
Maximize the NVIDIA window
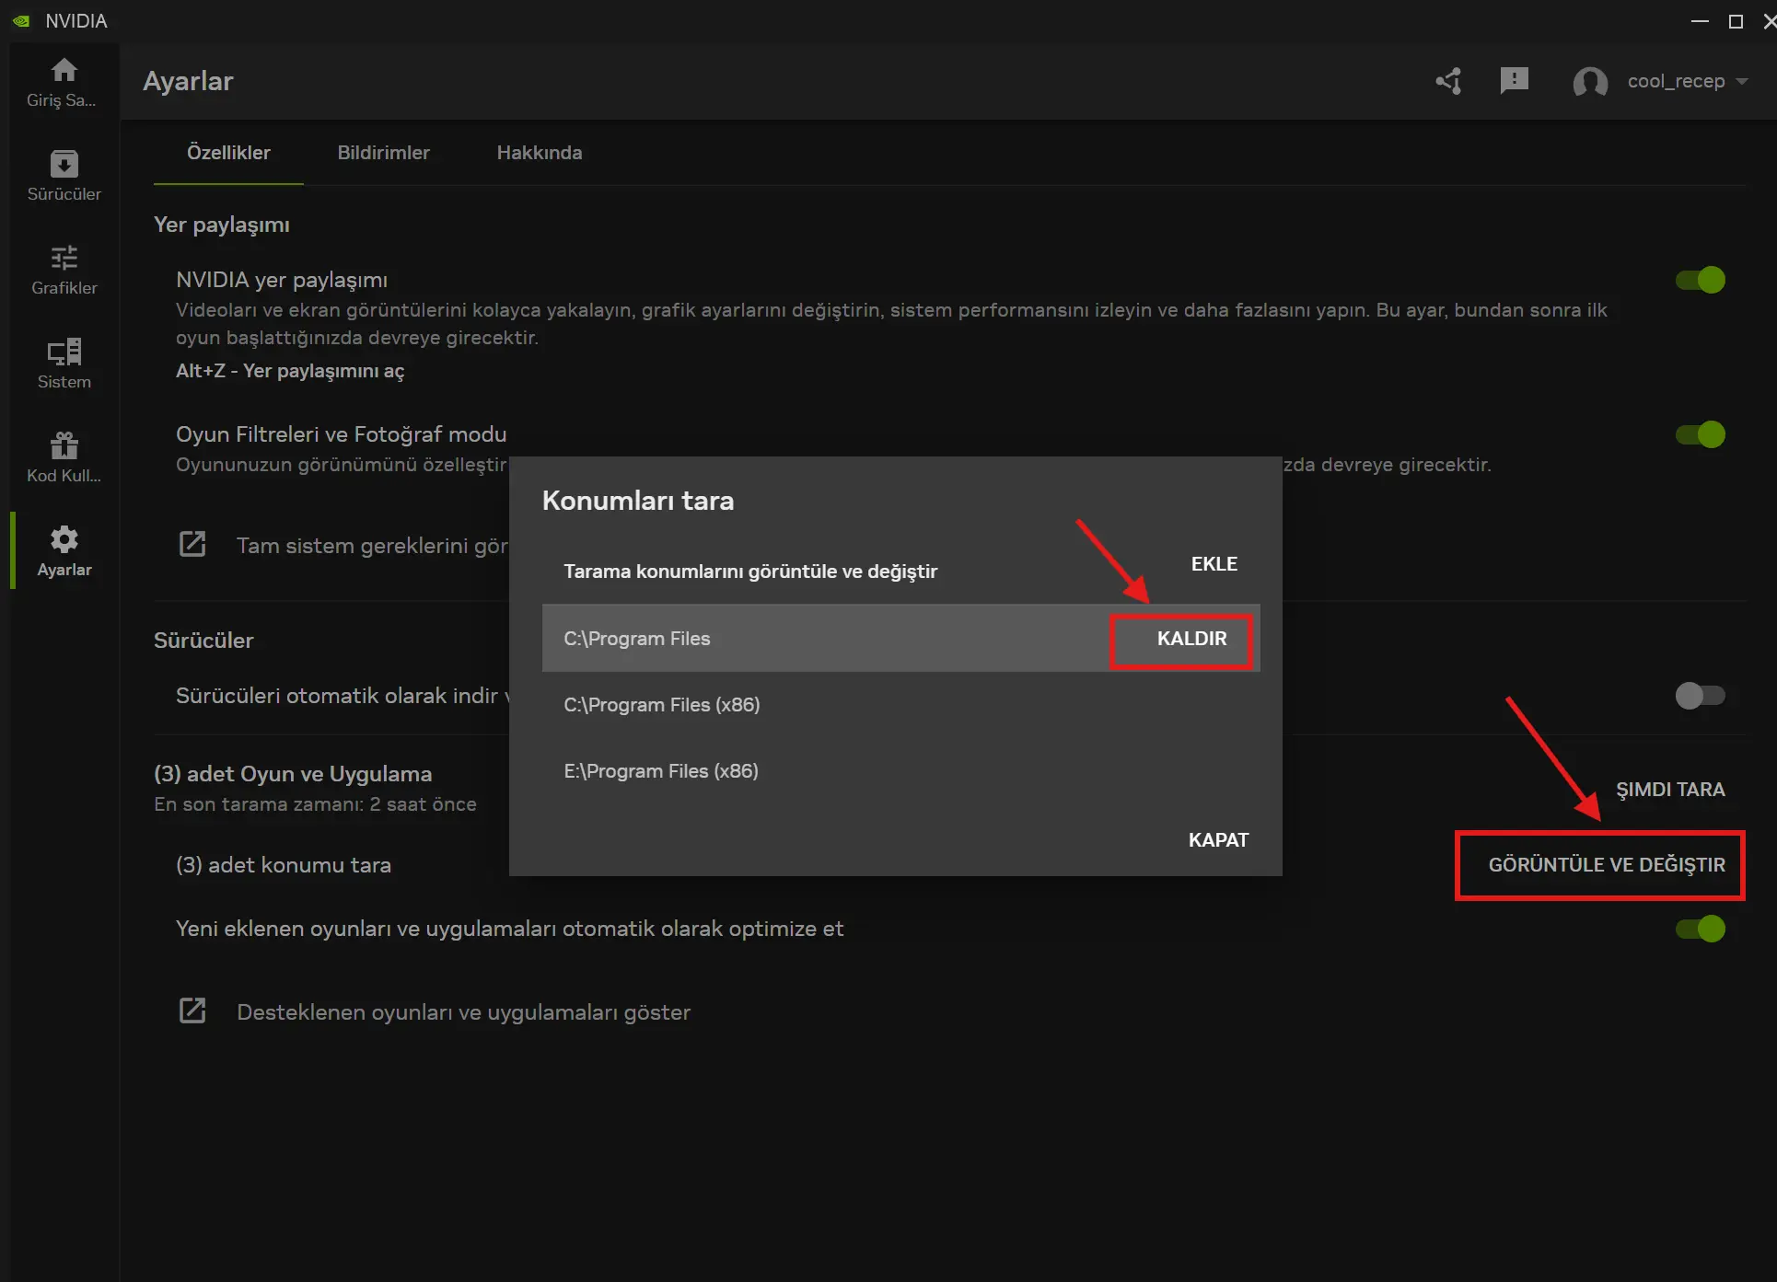[x=1736, y=20]
